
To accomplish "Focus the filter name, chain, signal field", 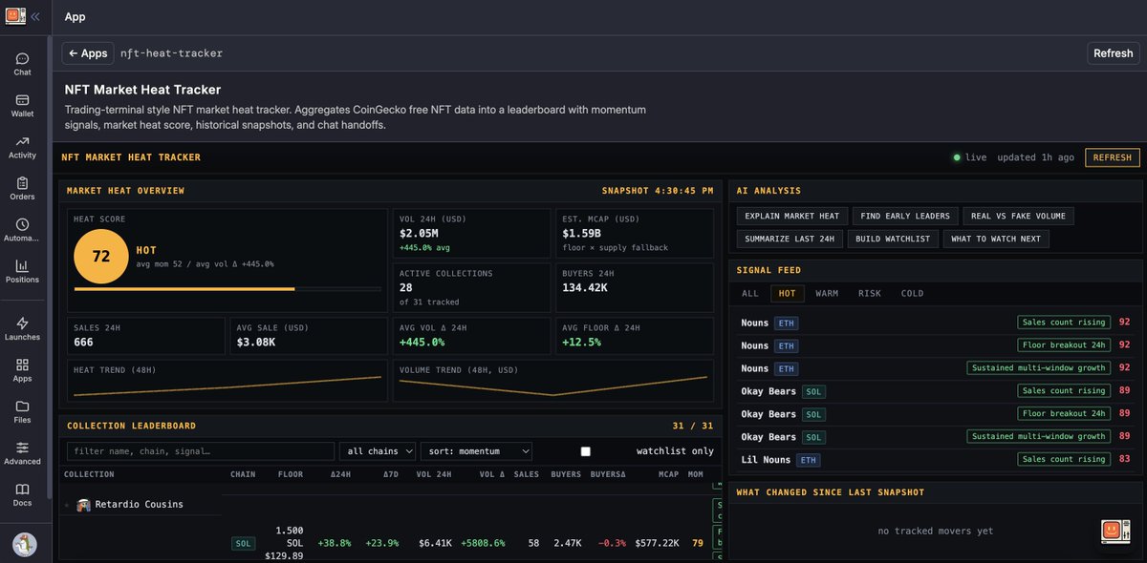I will pyautogui.click(x=201, y=451).
